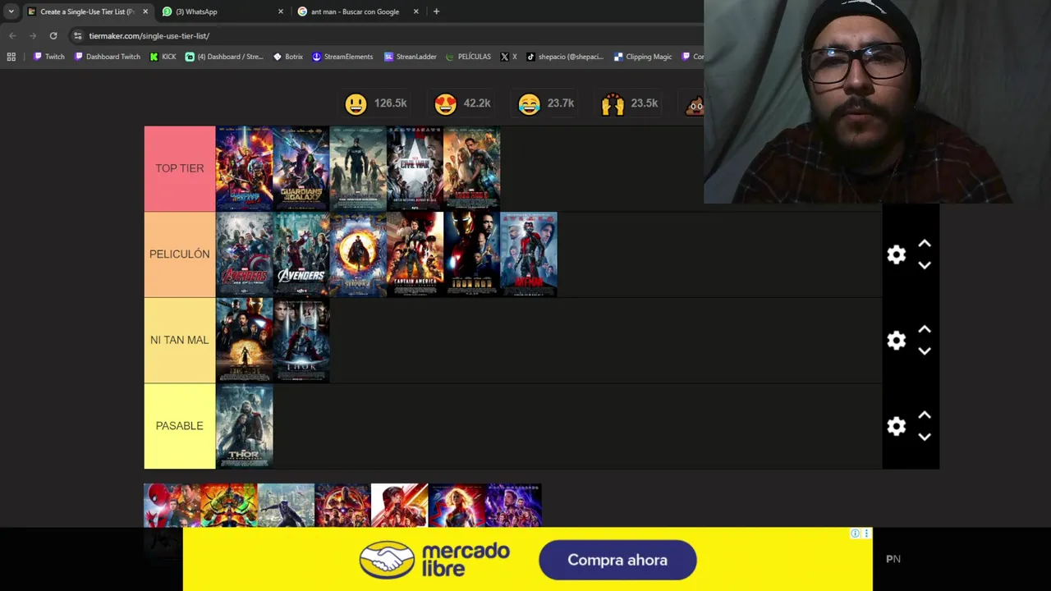Image resolution: width=1051 pixels, height=591 pixels.
Task: Select Iron Man 2 poster in NI TAN MAL
Action: [x=244, y=340]
